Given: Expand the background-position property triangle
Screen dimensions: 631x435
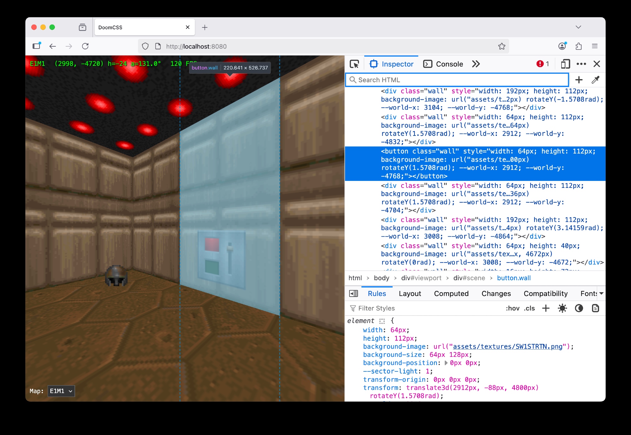Looking at the screenshot, I should [x=446, y=363].
